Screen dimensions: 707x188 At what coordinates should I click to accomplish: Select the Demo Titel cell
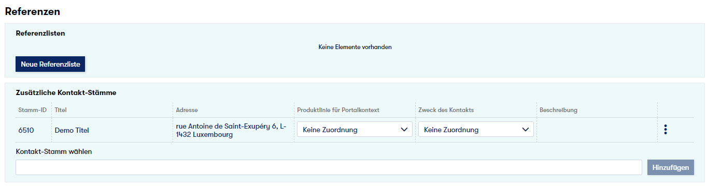[x=72, y=130]
